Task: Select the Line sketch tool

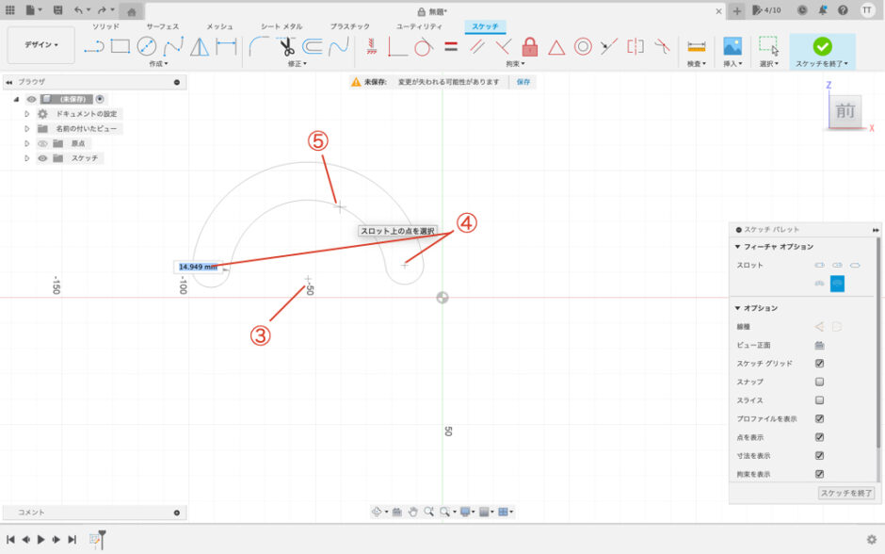Action: point(94,46)
